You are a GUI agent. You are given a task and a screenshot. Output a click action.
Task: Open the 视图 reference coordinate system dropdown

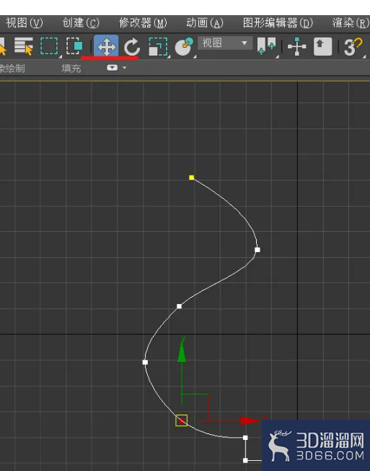click(x=225, y=43)
